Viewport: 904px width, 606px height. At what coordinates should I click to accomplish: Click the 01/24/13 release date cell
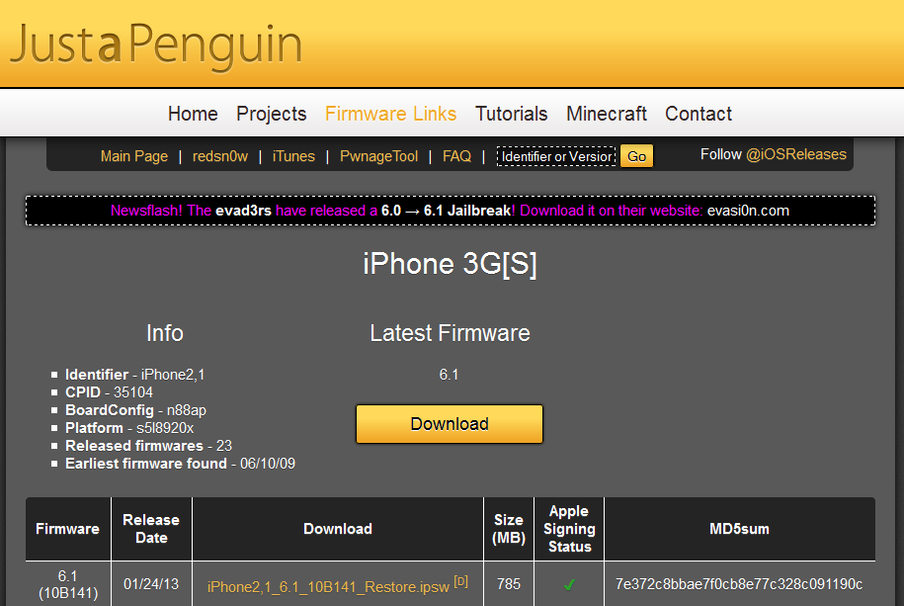[x=151, y=584]
